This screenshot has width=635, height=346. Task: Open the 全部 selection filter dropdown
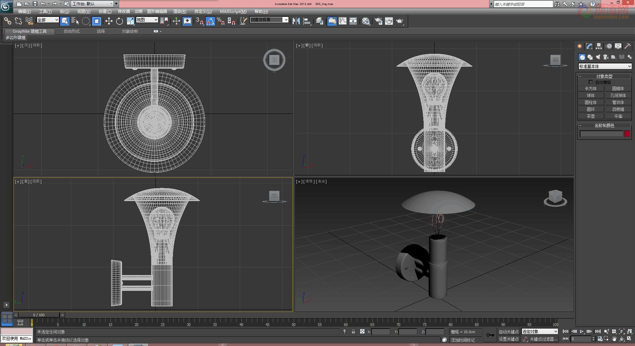(48, 20)
